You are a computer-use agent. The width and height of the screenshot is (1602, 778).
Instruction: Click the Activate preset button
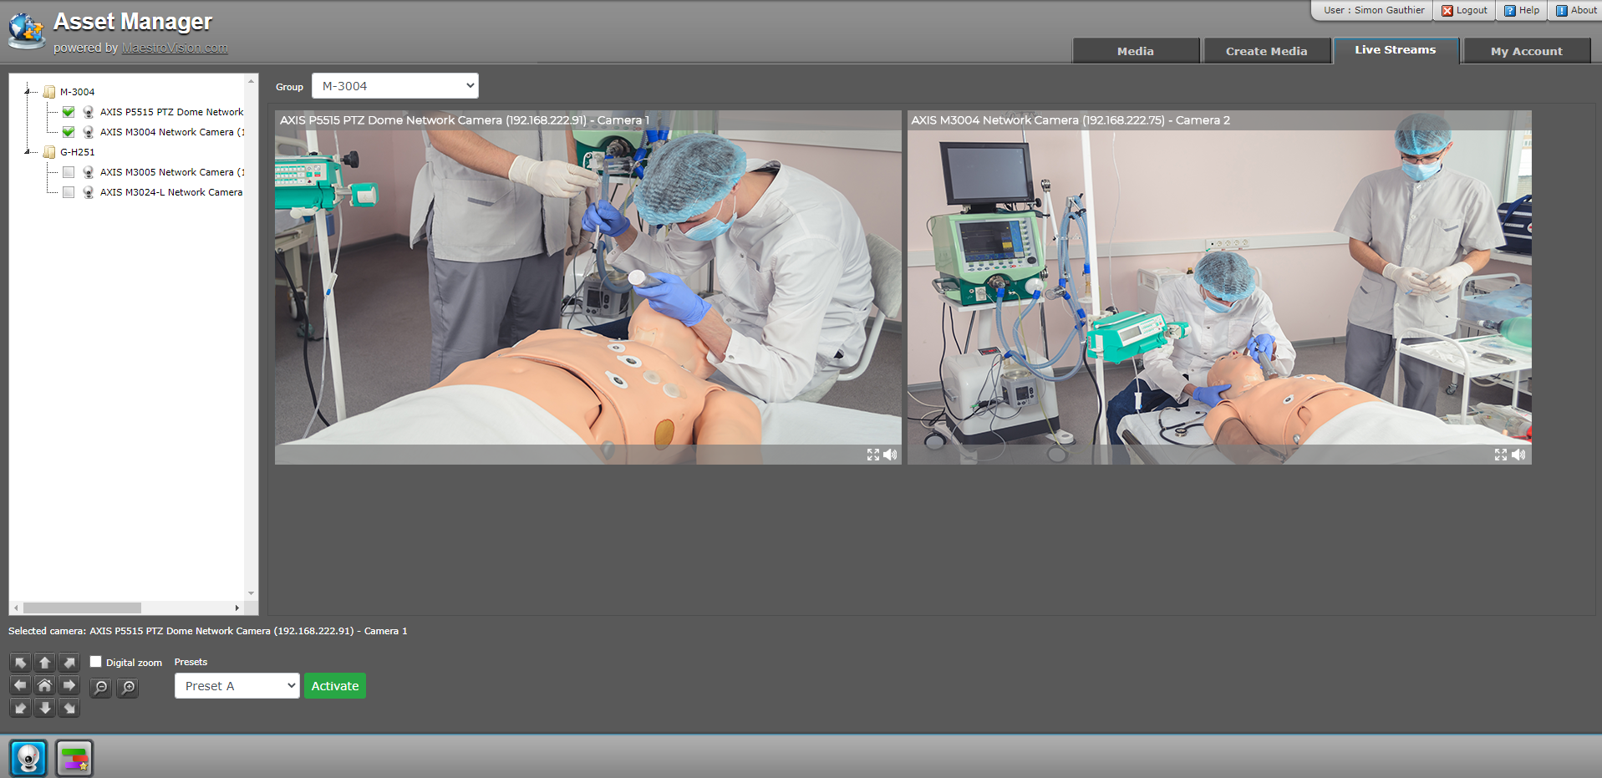click(334, 685)
